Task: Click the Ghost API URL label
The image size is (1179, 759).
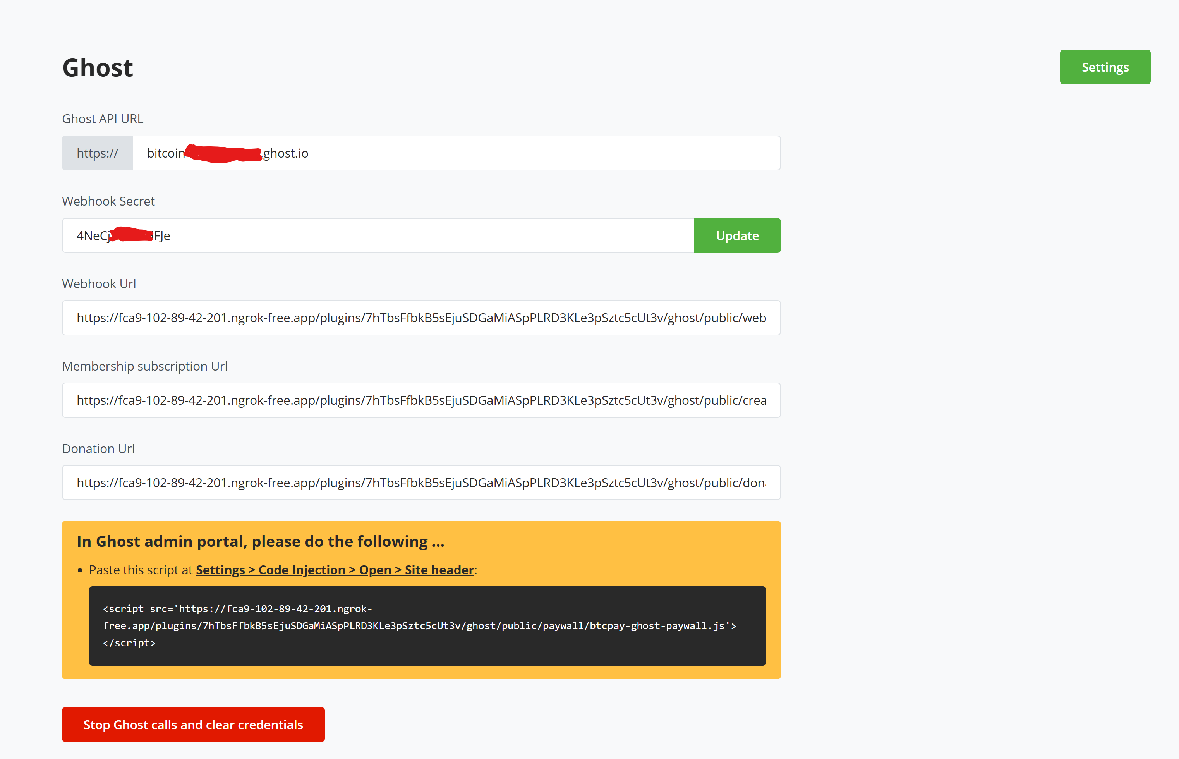Action: point(103,118)
